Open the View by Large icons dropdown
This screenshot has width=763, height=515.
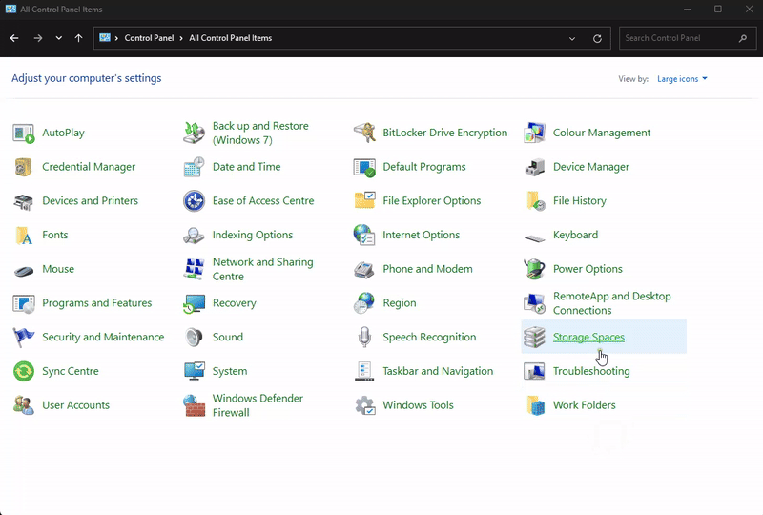682,79
